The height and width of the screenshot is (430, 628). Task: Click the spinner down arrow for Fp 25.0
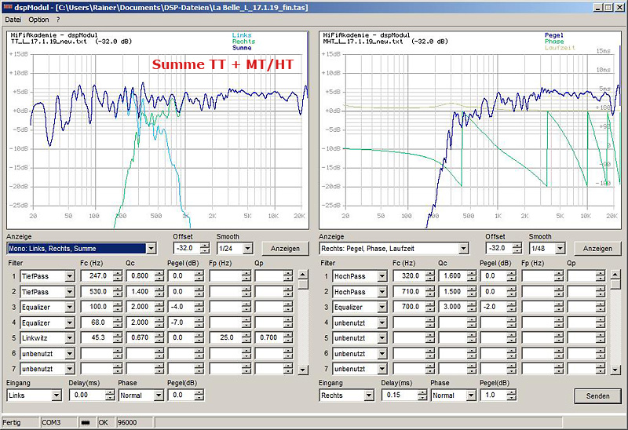[x=246, y=341]
